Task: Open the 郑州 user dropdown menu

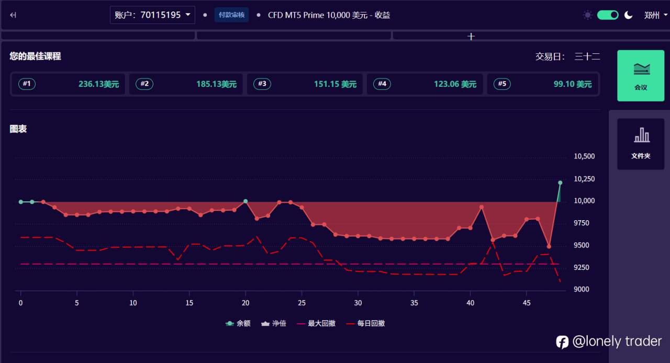Action: click(655, 15)
